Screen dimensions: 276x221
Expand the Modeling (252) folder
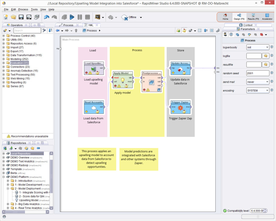[x=4, y=59]
